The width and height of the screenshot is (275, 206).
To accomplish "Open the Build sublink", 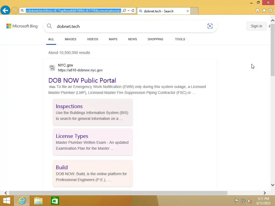I will tap(61, 167).
